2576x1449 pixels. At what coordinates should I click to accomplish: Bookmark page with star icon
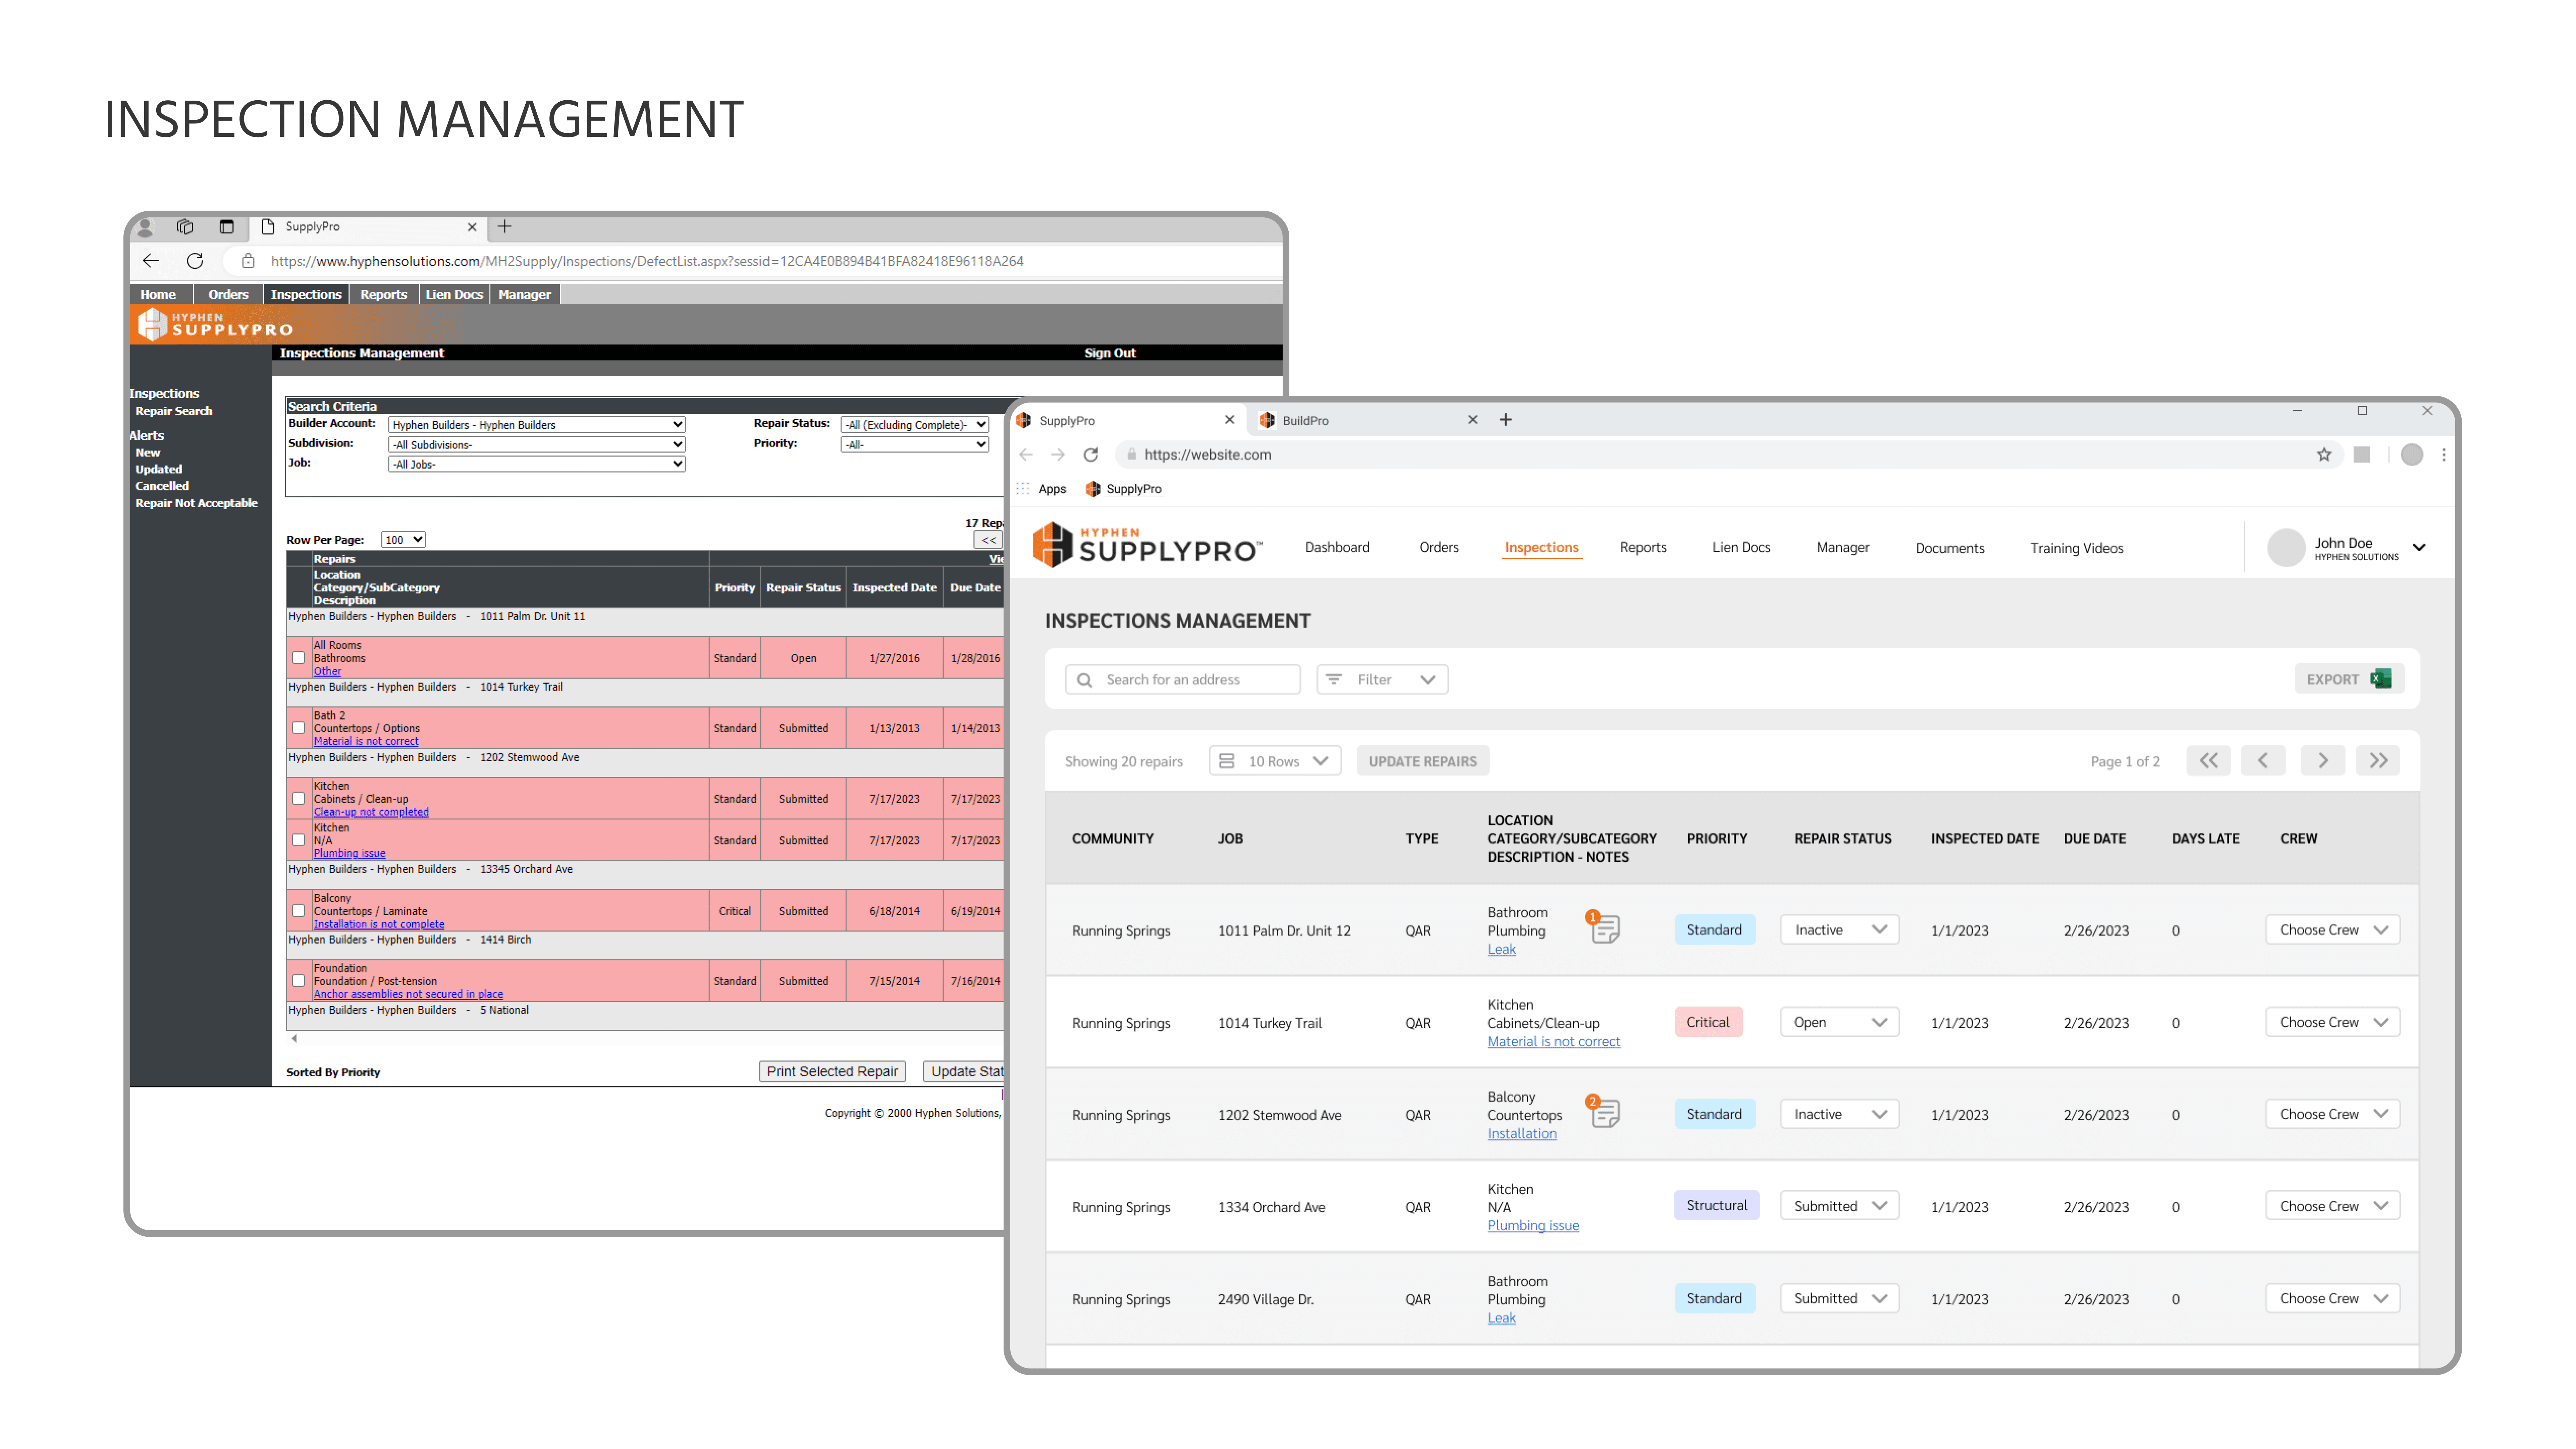(x=2324, y=455)
